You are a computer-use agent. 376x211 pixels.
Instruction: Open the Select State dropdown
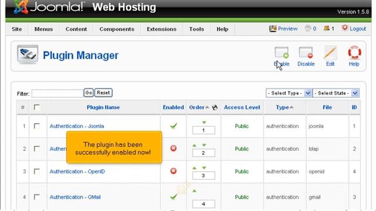(x=335, y=93)
